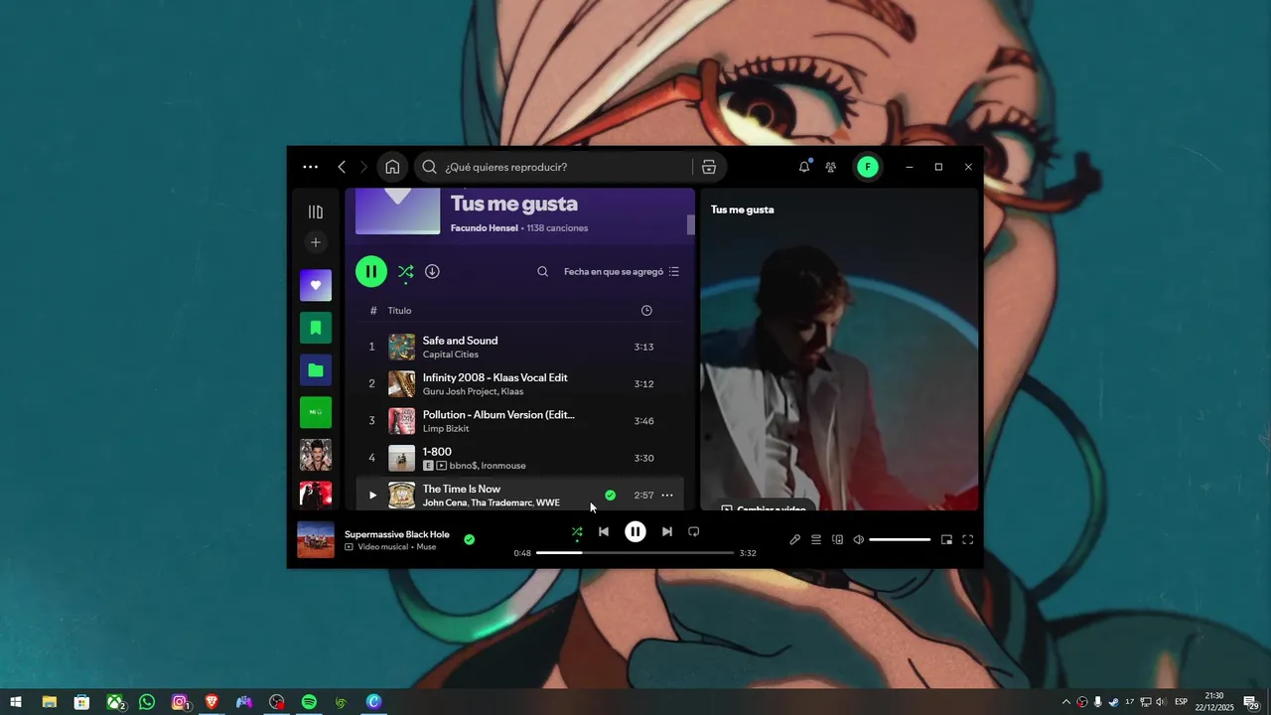This screenshot has width=1271, height=715.
Task: Click the plus create button in sidebar
Action: coord(316,242)
